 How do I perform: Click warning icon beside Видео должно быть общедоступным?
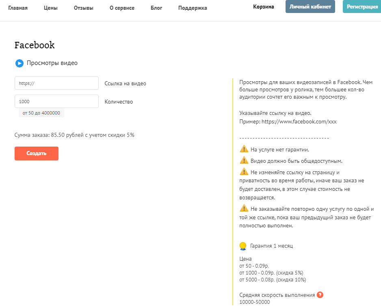(244, 160)
